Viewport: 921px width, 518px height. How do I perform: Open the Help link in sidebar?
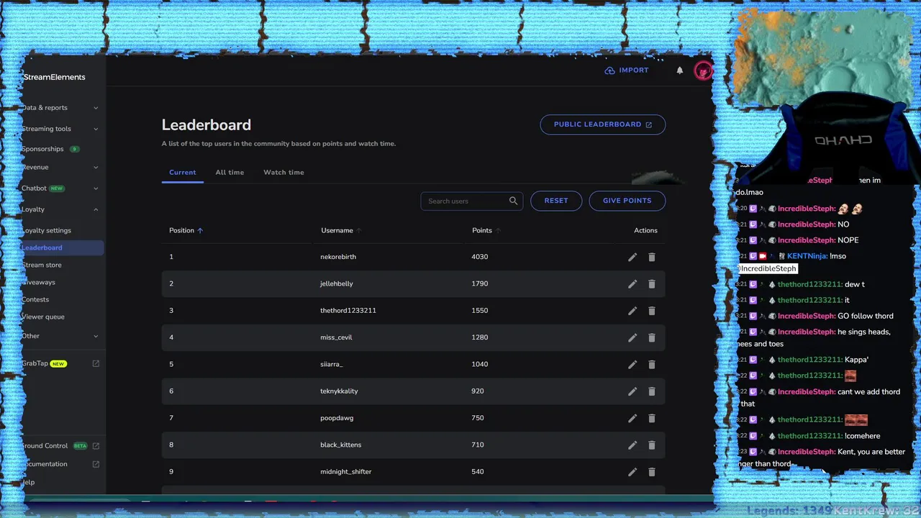pyautogui.click(x=28, y=482)
